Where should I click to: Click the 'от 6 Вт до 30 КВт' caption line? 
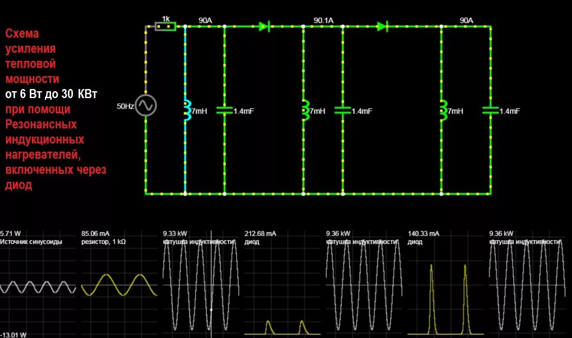(51, 94)
